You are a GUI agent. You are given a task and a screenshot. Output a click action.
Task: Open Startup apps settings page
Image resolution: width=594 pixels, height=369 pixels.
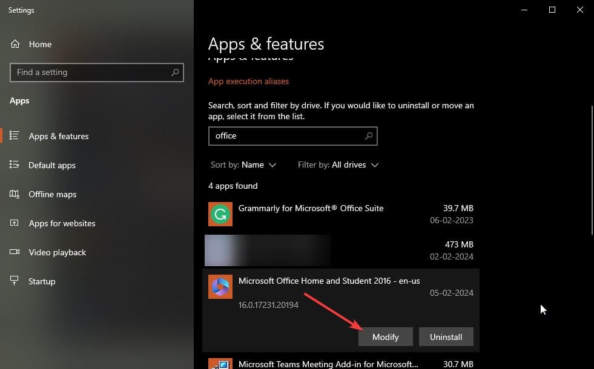pos(42,281)
